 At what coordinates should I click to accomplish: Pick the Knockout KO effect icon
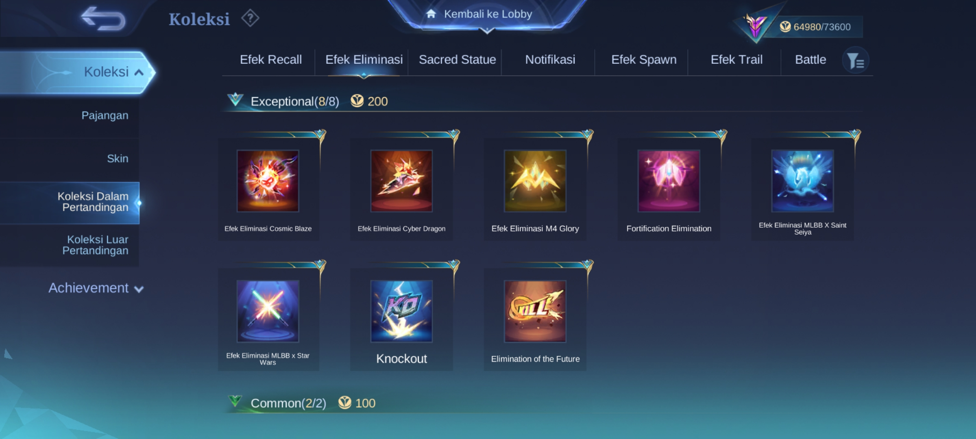401,311
